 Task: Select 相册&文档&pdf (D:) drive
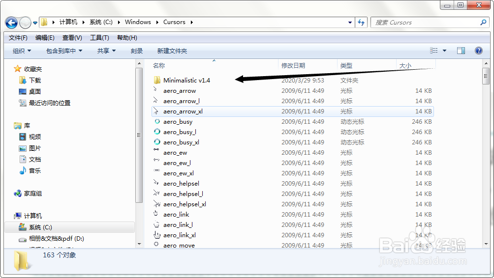pos(57,238)
